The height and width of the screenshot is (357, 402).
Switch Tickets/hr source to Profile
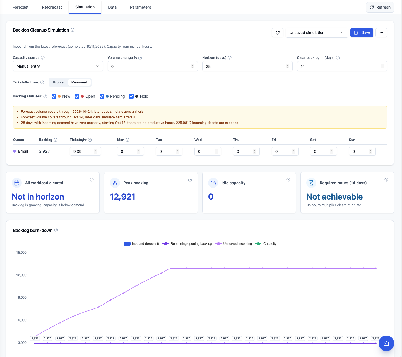pyautogui.click(x=58, y=82)
